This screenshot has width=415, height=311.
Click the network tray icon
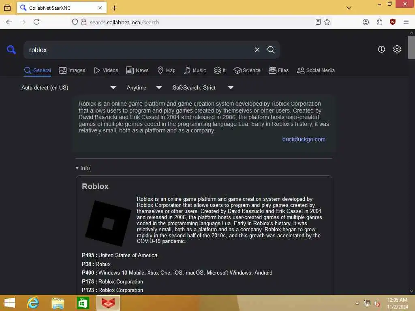tap(367, 303)
